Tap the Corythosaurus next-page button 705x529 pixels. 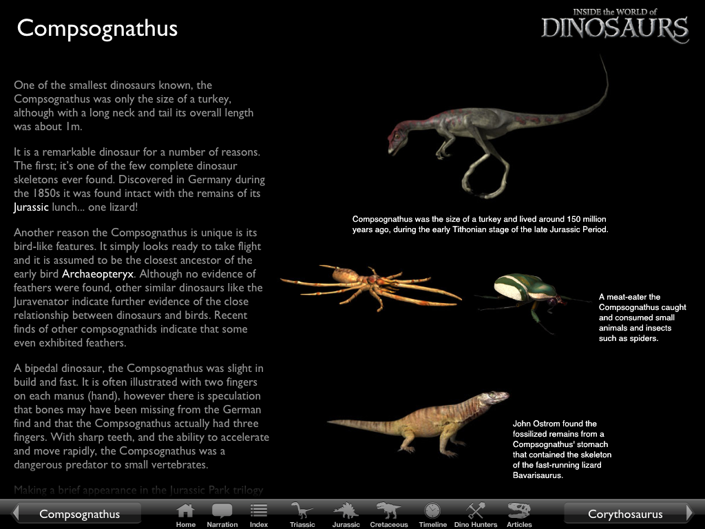pyautogui.click(x=625, y=514)
